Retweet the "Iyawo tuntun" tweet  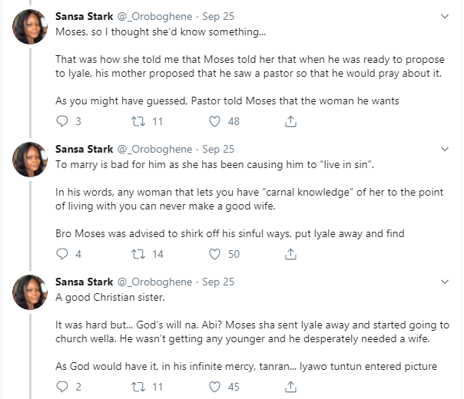(x=138, y=387)
